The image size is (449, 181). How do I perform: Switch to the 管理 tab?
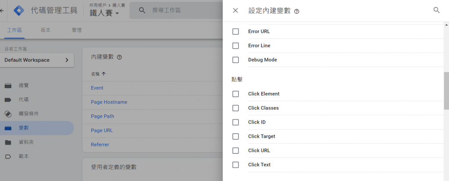click(x=77, y=30)
